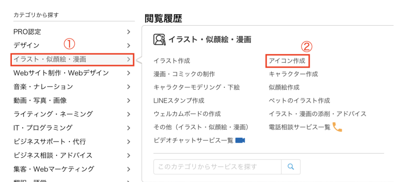Expand the PRO認定 category chevron

[x=129, y=32]
